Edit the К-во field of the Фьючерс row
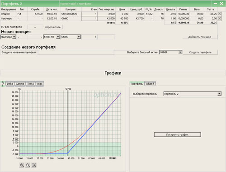226x172 pixels. coord(89,19)
